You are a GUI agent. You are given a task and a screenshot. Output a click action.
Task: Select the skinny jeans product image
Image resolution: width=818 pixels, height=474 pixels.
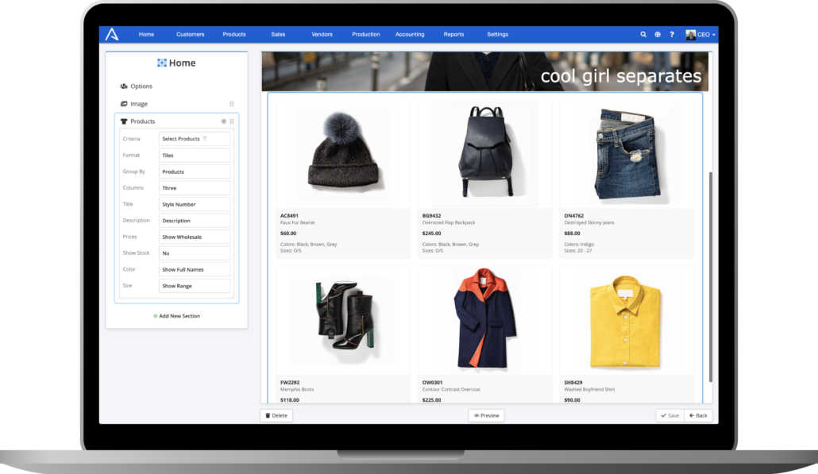pos(627,153)
